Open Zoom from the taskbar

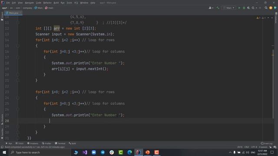(x=94, y=152)
